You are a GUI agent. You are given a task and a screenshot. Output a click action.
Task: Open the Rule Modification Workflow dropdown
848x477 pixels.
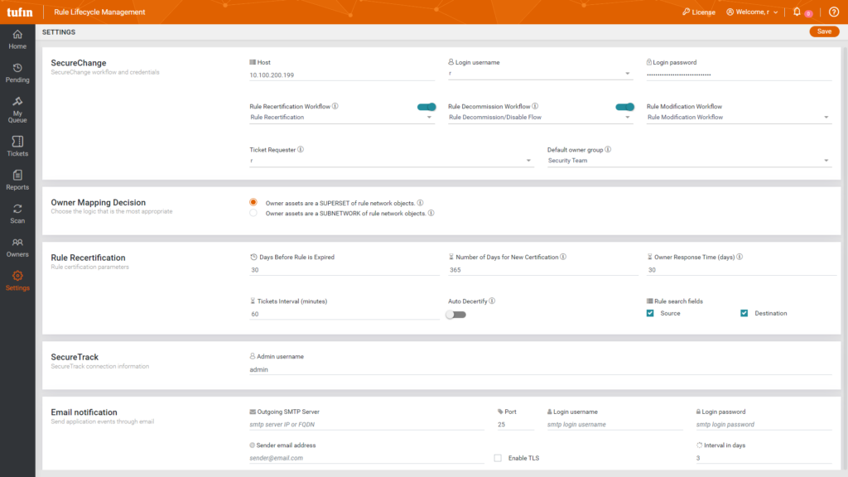739,118
